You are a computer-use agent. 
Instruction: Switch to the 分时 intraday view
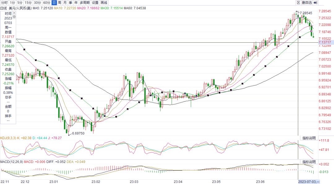pyautogui.click(x=4, y=2)
